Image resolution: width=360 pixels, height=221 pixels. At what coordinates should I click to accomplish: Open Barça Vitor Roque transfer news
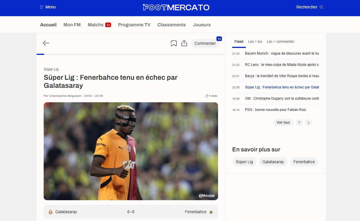coord(282,76)
